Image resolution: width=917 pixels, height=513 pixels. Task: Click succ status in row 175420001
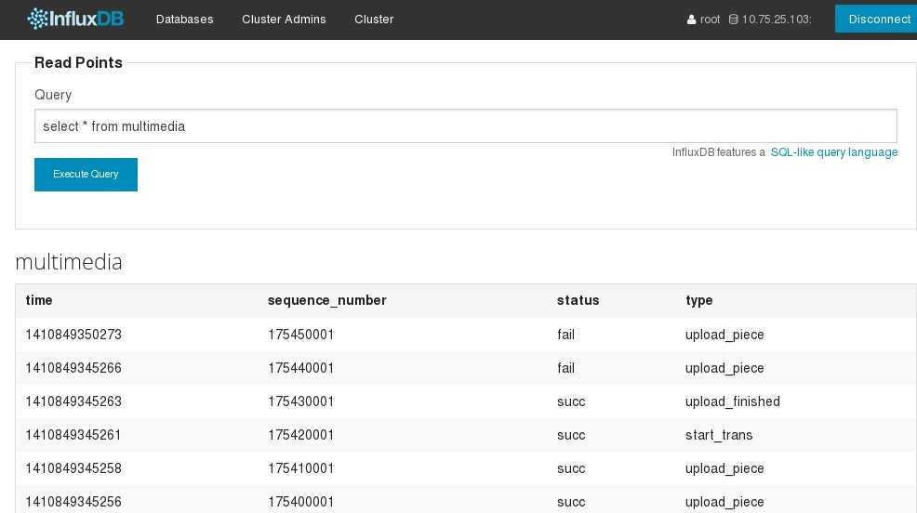click(x=571, y=435)
